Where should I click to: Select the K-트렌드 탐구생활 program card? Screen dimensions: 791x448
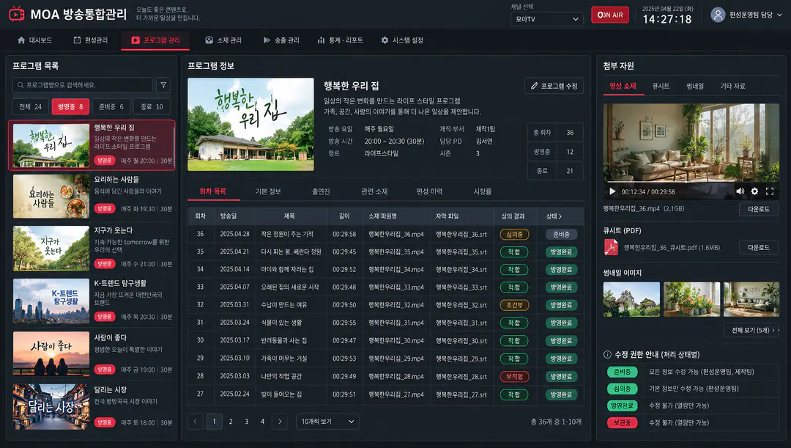[x=92, y=301]
